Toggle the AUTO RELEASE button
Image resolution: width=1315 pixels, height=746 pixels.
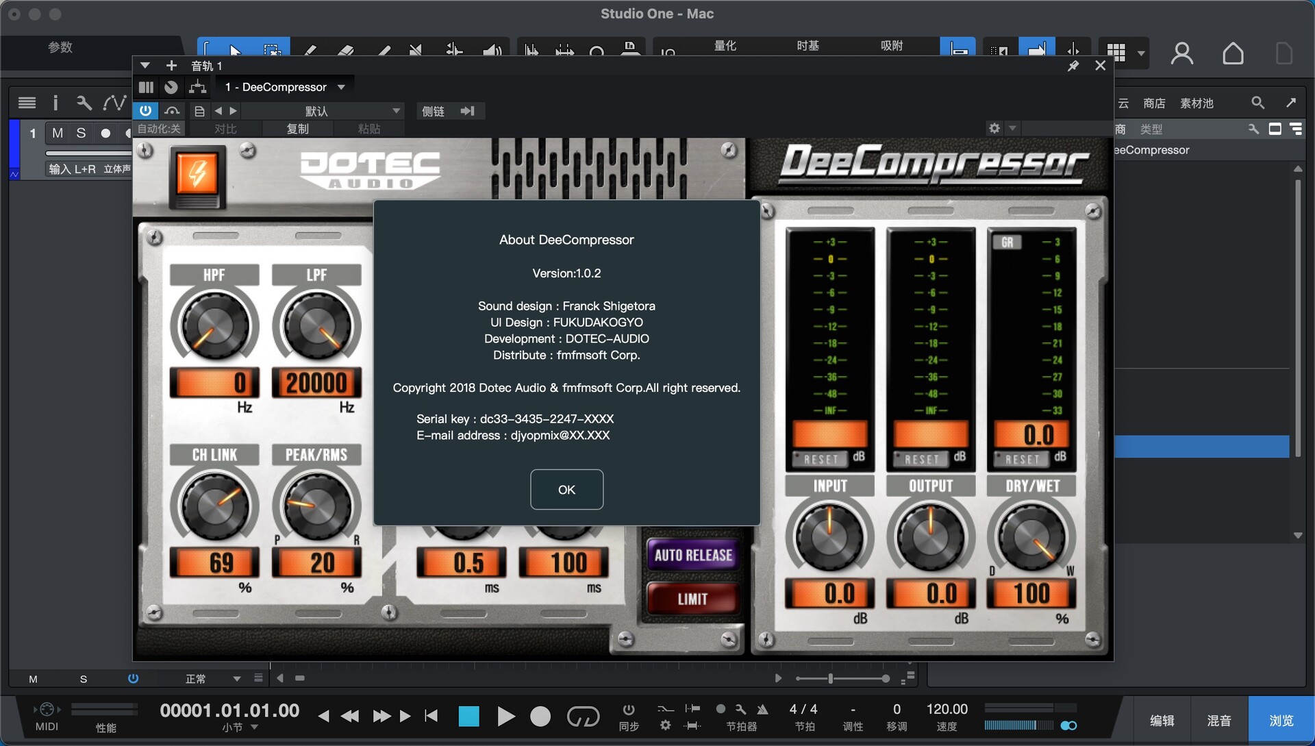693,555
